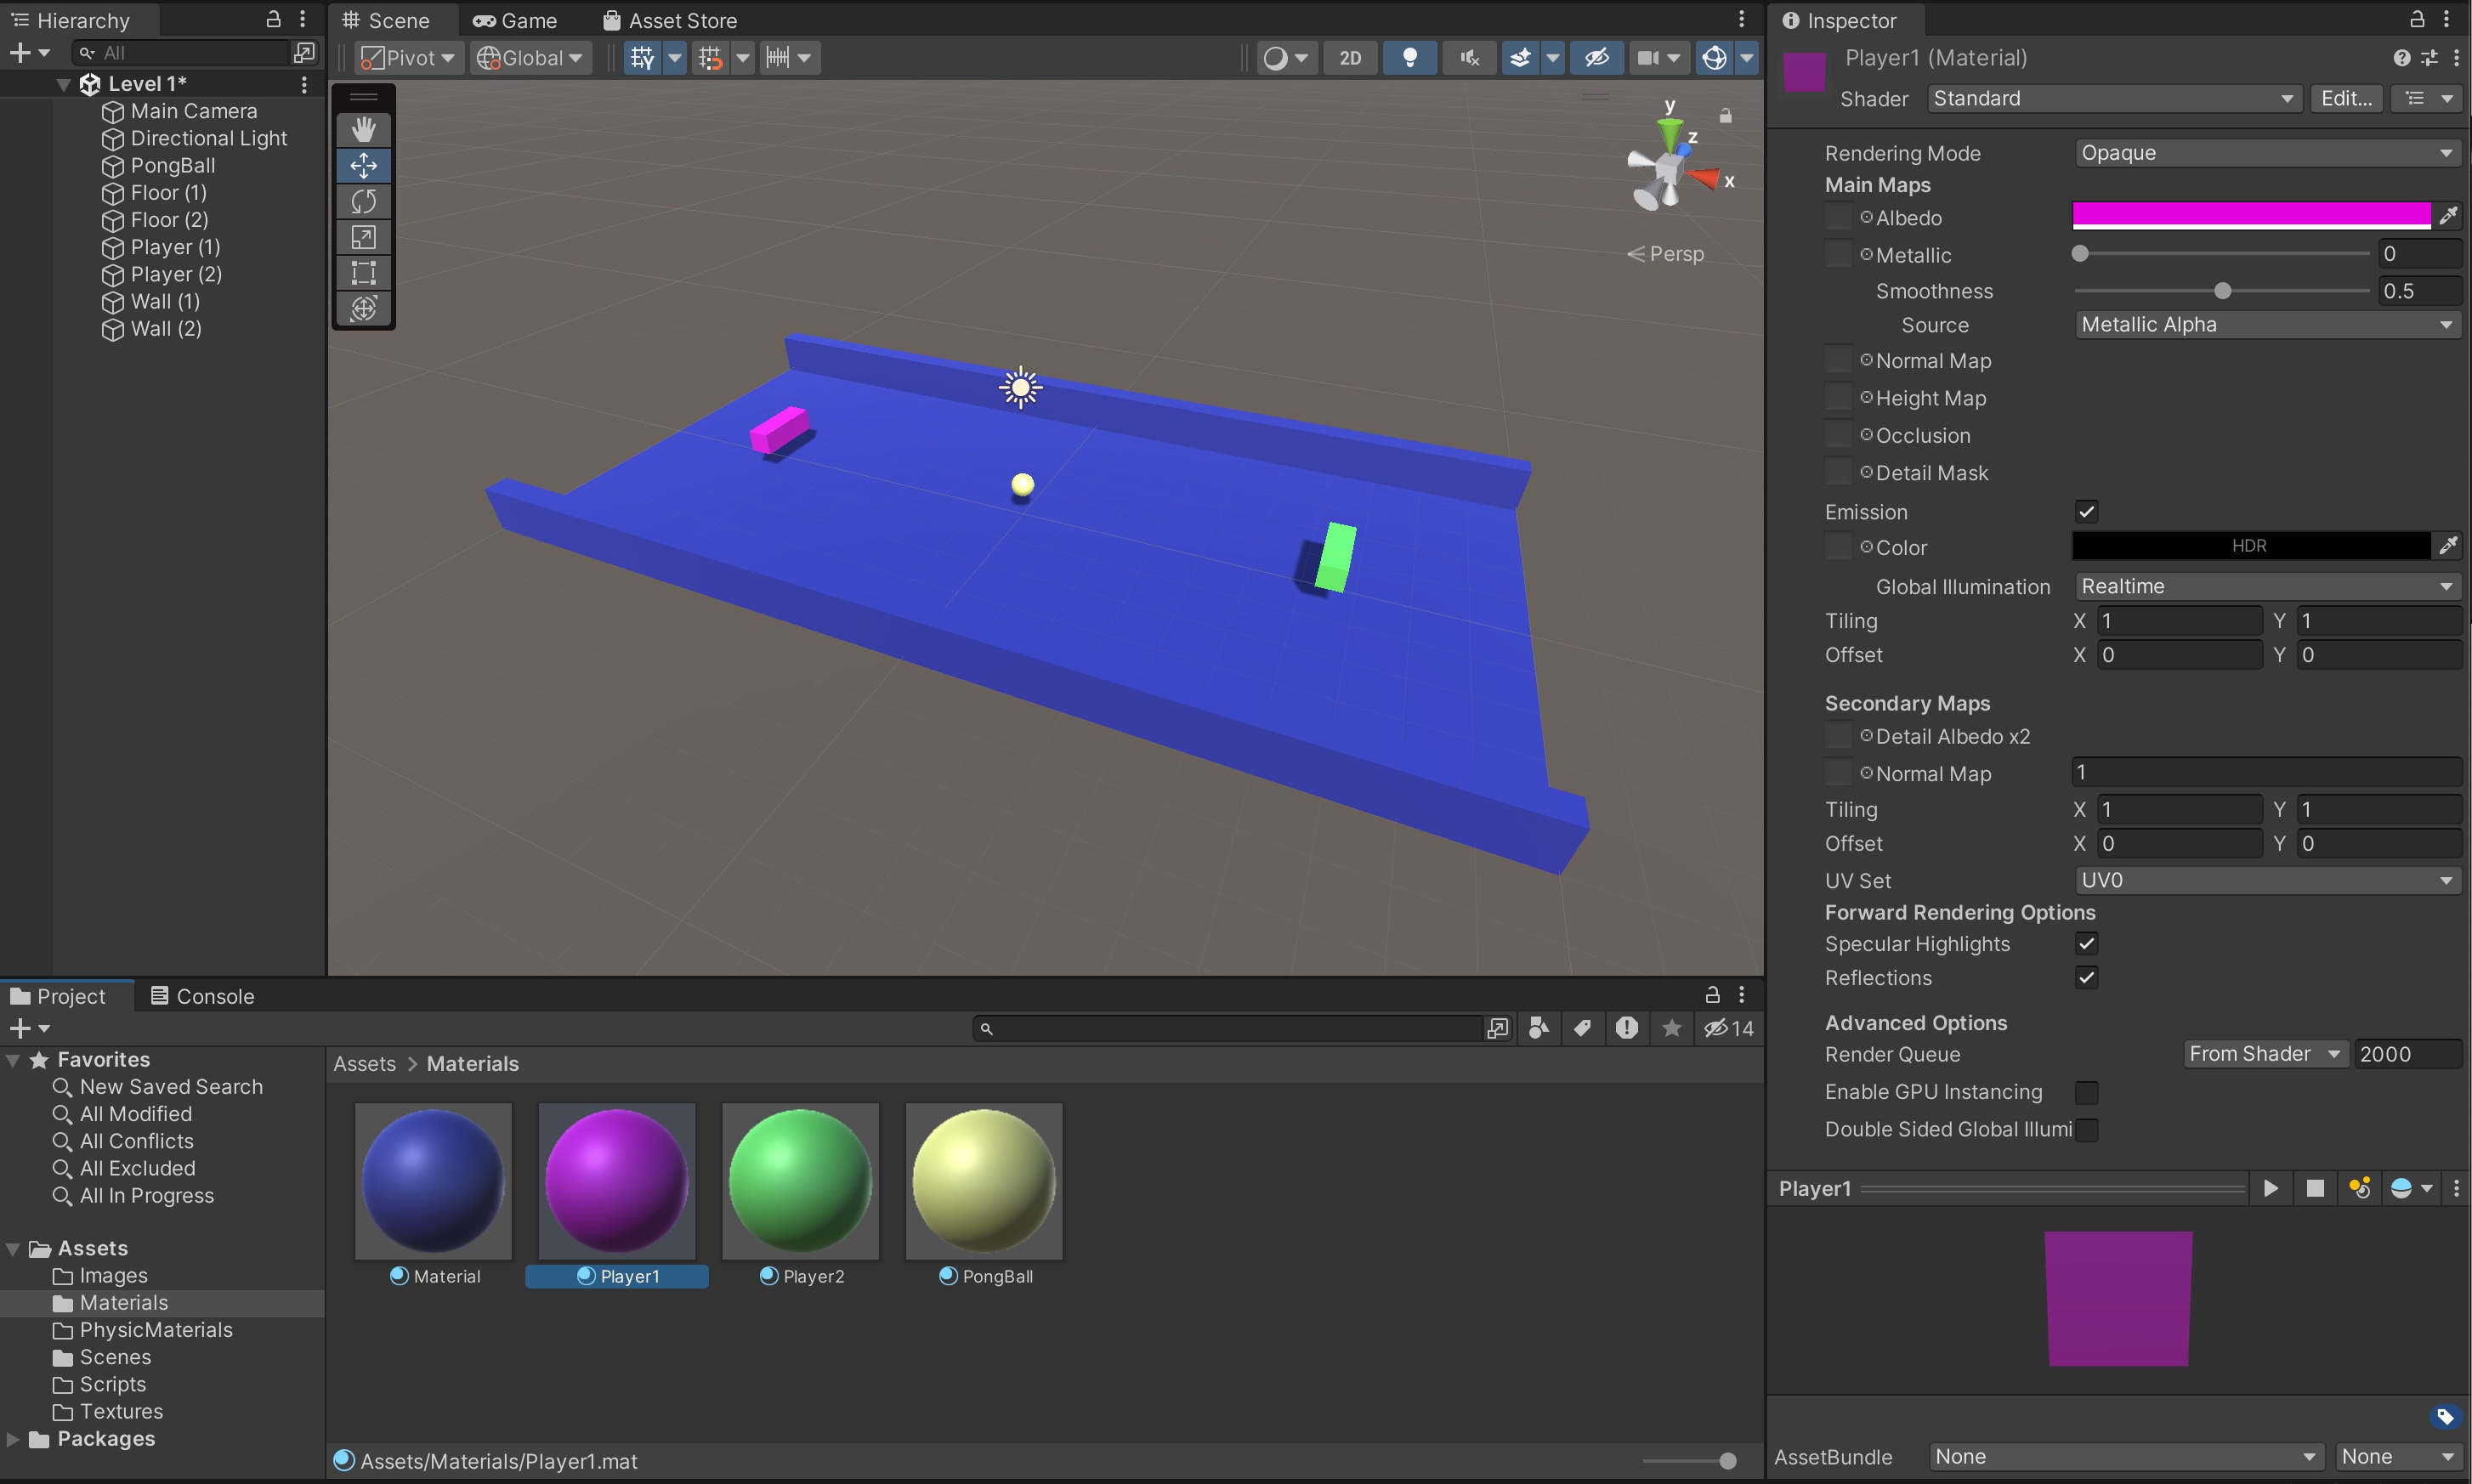Toggle 2D view mode
2472x1484 pixels.
point(1350,58)
